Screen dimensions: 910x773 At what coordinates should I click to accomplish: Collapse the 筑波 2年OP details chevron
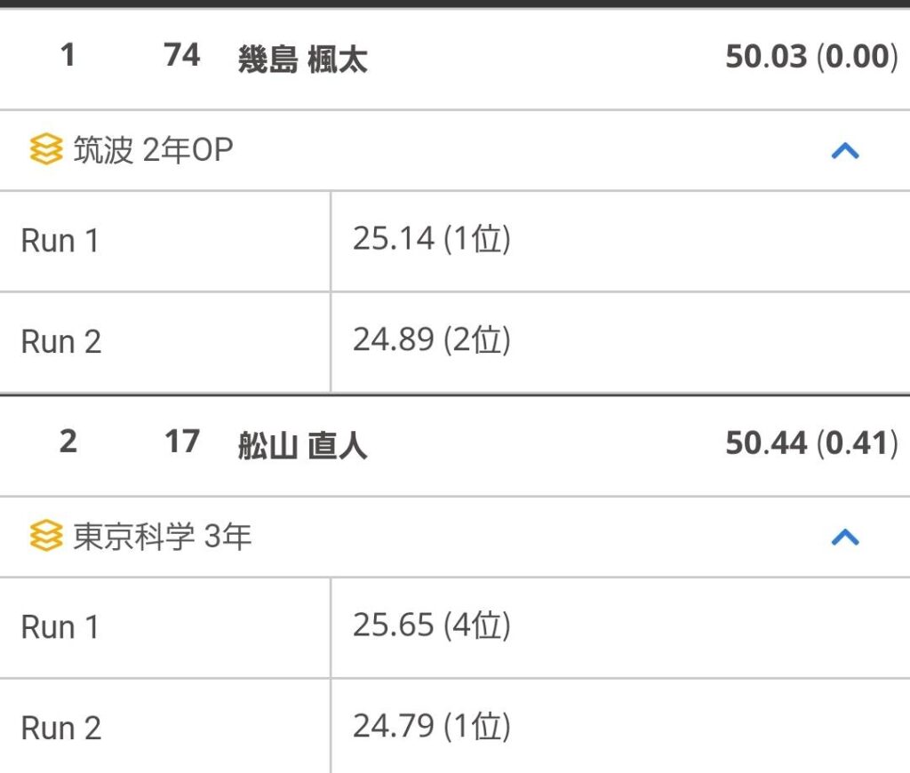point(845,151)
